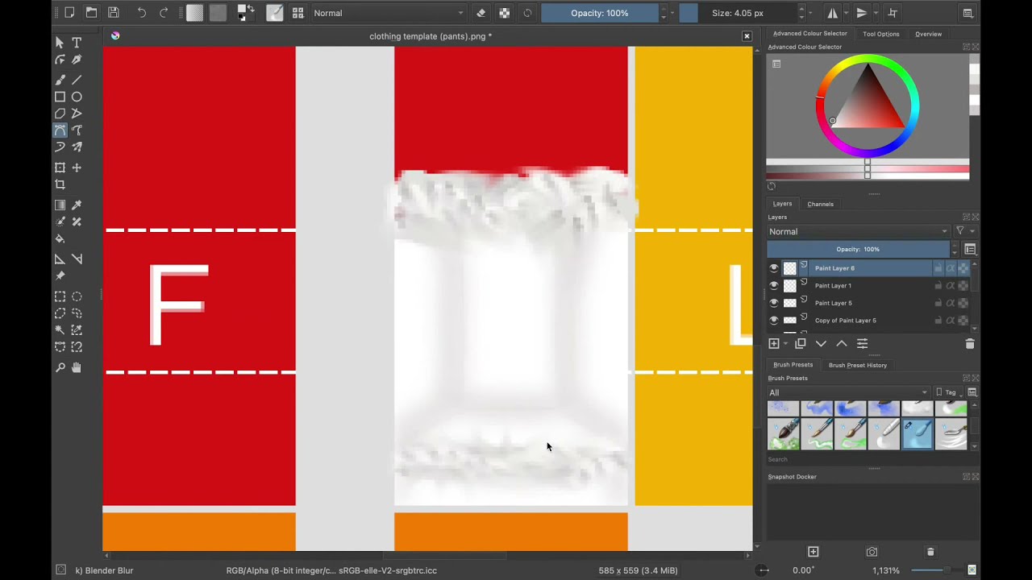Select the Rectangle shape tool
The height and width of the screenshot is (580, 1032).
coord(60,97)
